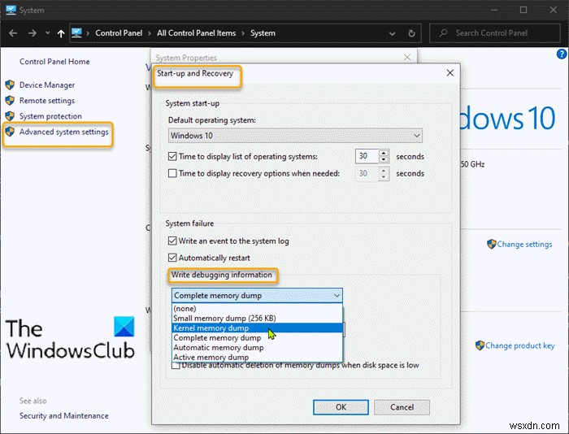Image resolution: width=569 pixels, height=434 pixels.
Task: Click the shield icon beside System protection
Action: point(10,116)
